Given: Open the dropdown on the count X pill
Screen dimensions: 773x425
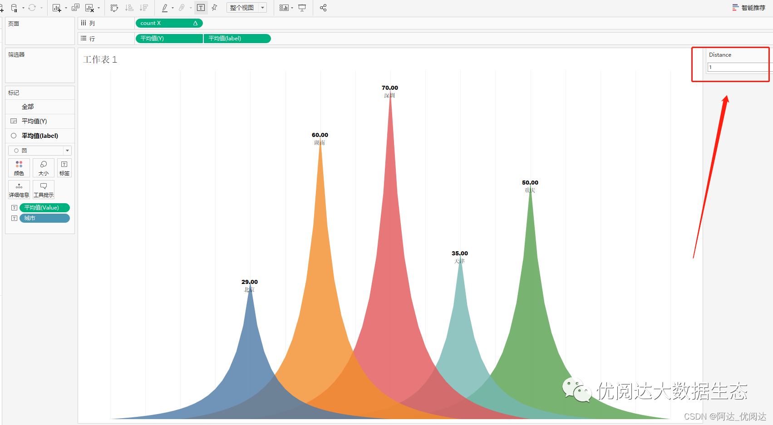Looking at the screenshot, I should pyautogui.click(x=195, y=23).
